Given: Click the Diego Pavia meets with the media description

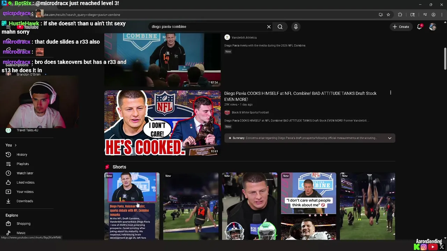Looking at the screenshot, I should 265,45.
